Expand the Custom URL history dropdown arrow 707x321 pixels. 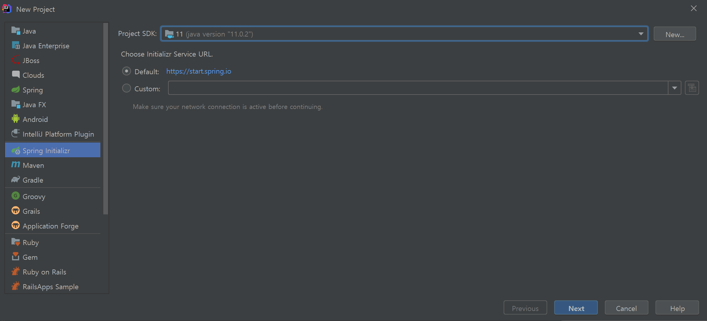675,88
